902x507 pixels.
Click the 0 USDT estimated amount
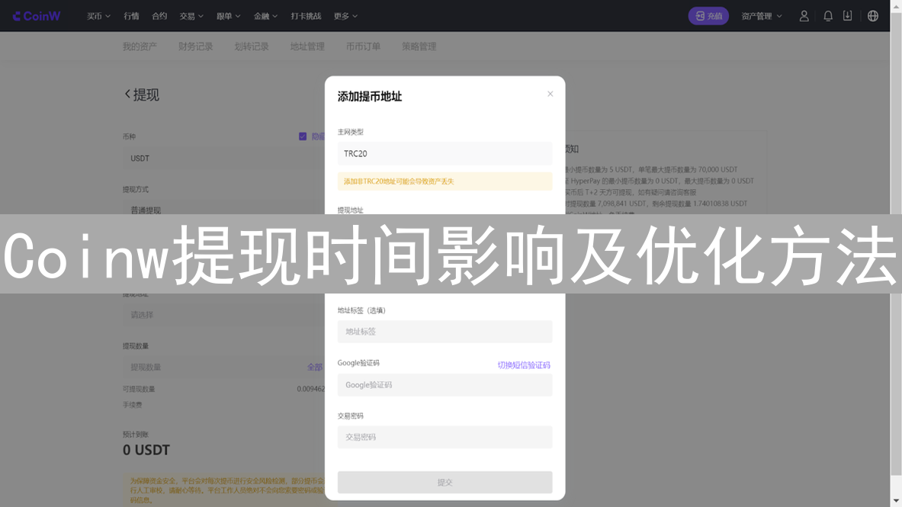click(x=146, y=450)
